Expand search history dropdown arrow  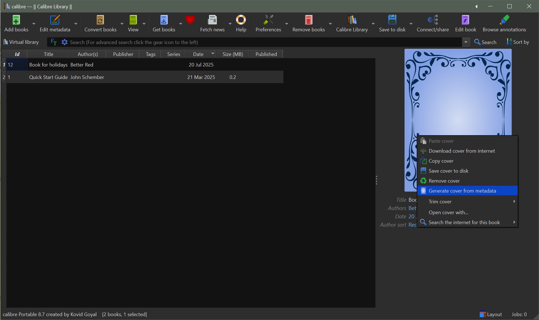466,42
